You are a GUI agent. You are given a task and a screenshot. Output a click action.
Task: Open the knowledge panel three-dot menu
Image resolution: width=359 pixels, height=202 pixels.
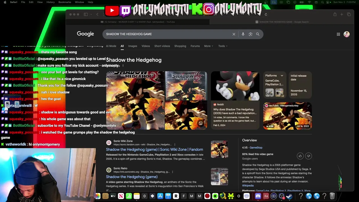coord(123,66)
